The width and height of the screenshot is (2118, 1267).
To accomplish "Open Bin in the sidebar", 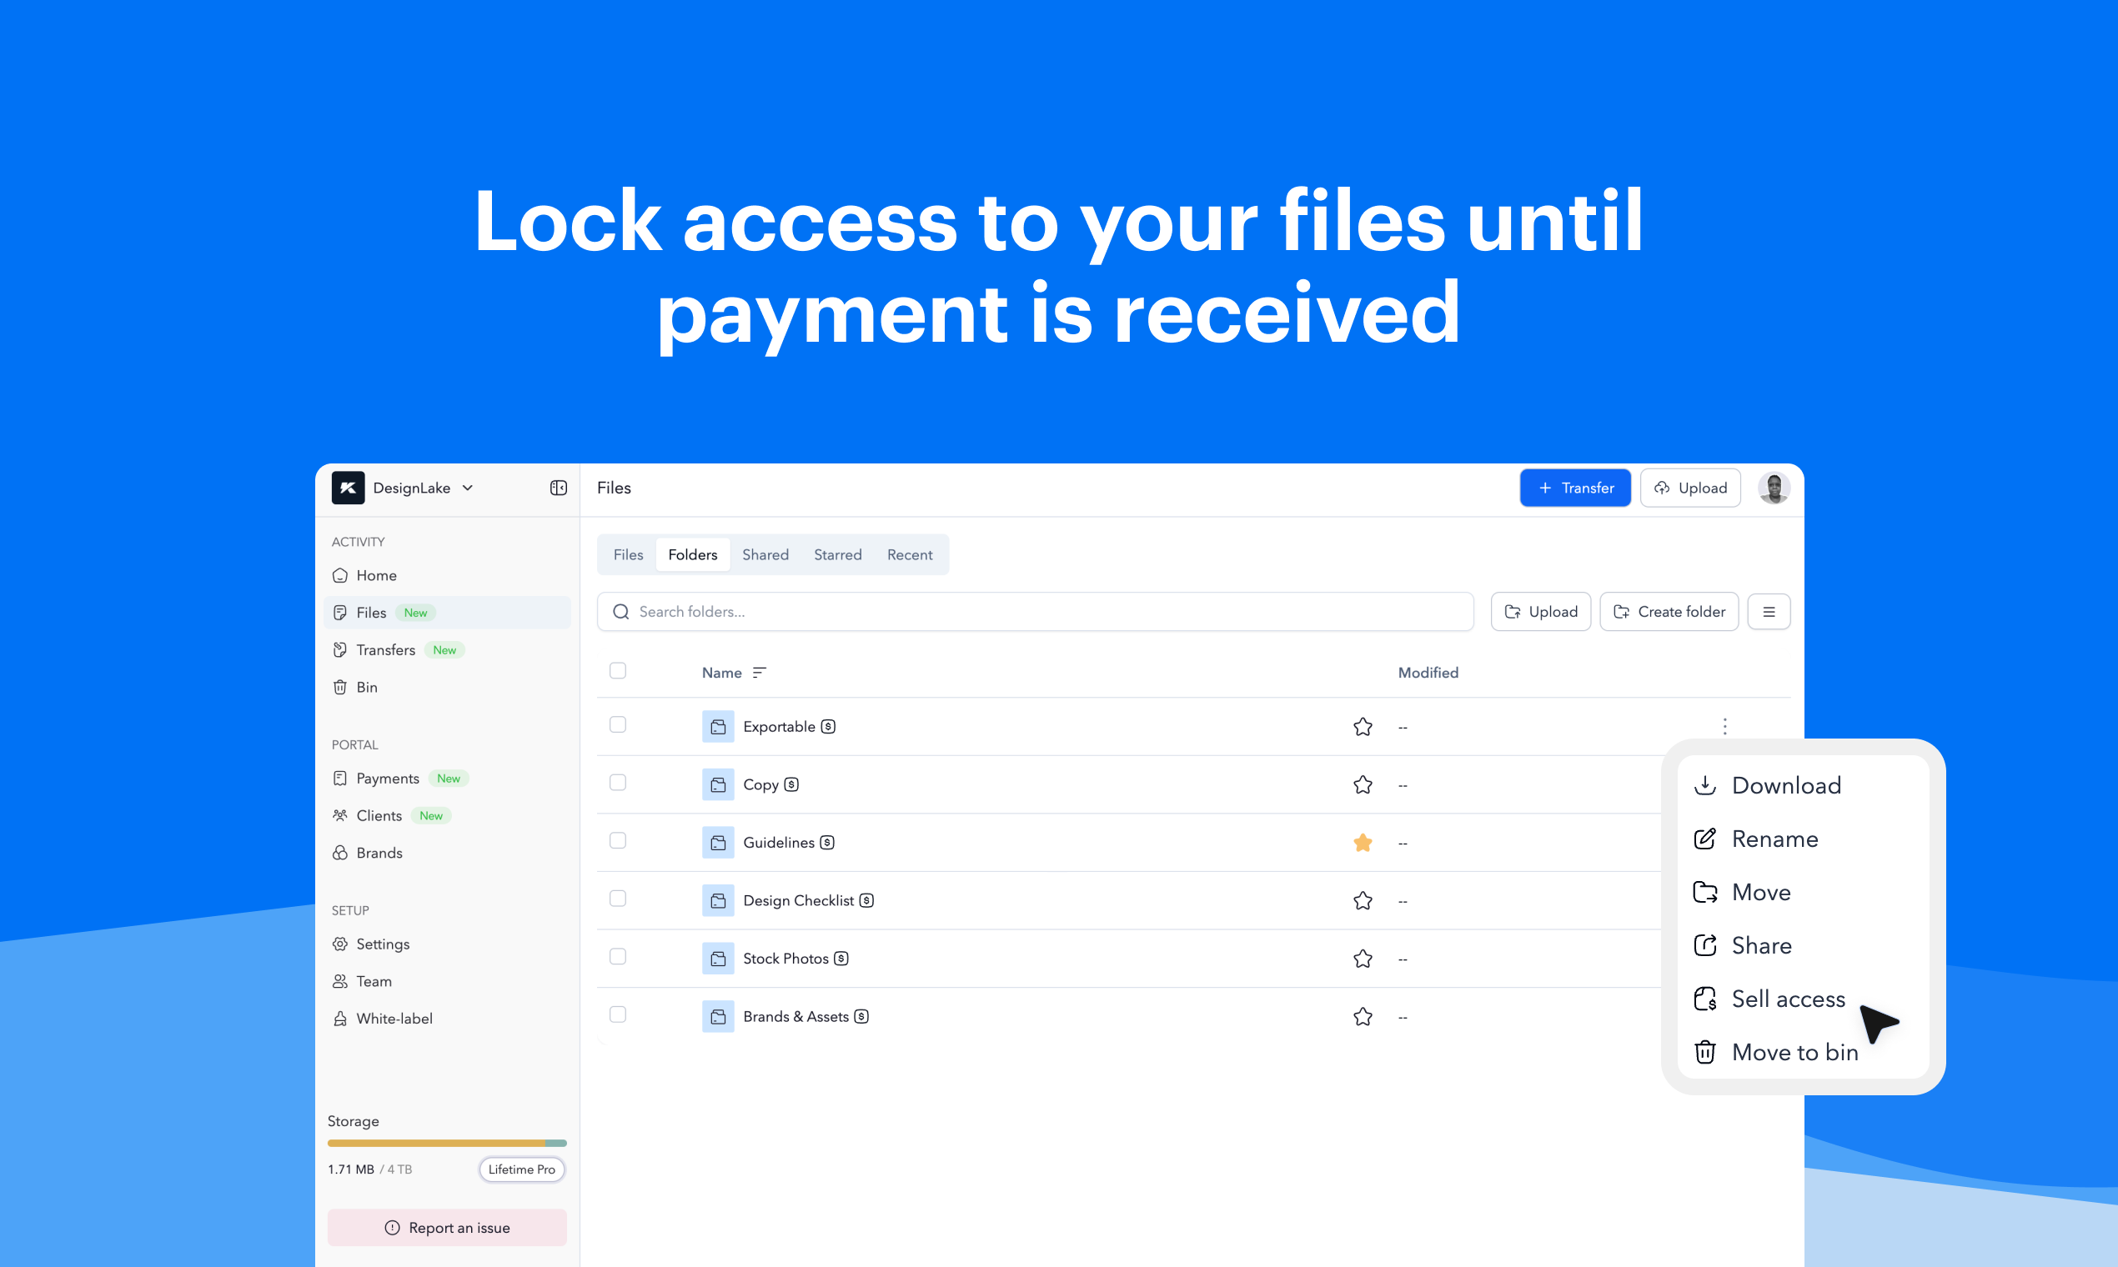I will click(447, 688).
